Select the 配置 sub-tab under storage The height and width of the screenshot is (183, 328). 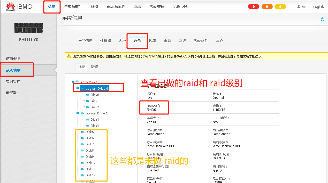94,67
